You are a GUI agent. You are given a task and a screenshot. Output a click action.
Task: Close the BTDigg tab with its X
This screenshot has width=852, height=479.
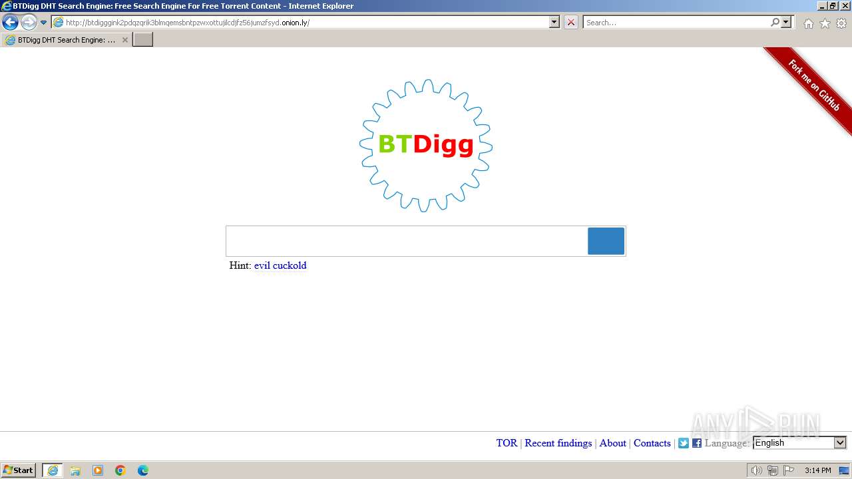(125, 40)
